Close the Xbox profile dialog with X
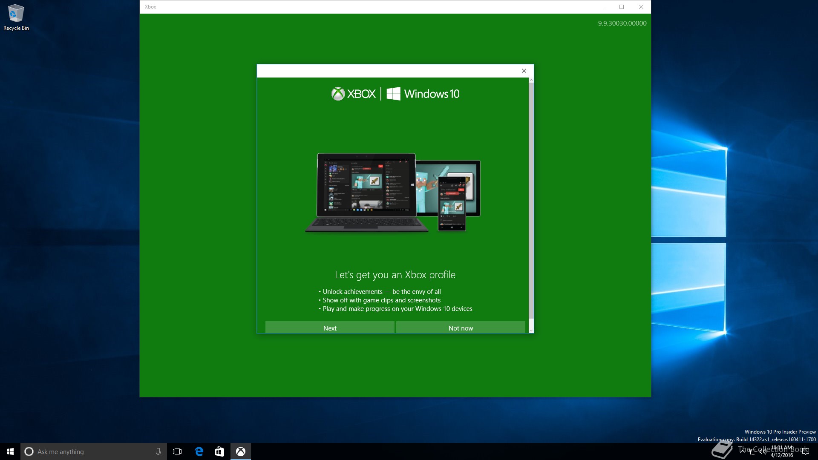 pos(524,71)
